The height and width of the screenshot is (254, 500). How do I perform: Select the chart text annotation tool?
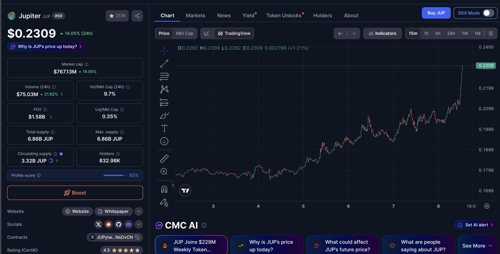164,128
